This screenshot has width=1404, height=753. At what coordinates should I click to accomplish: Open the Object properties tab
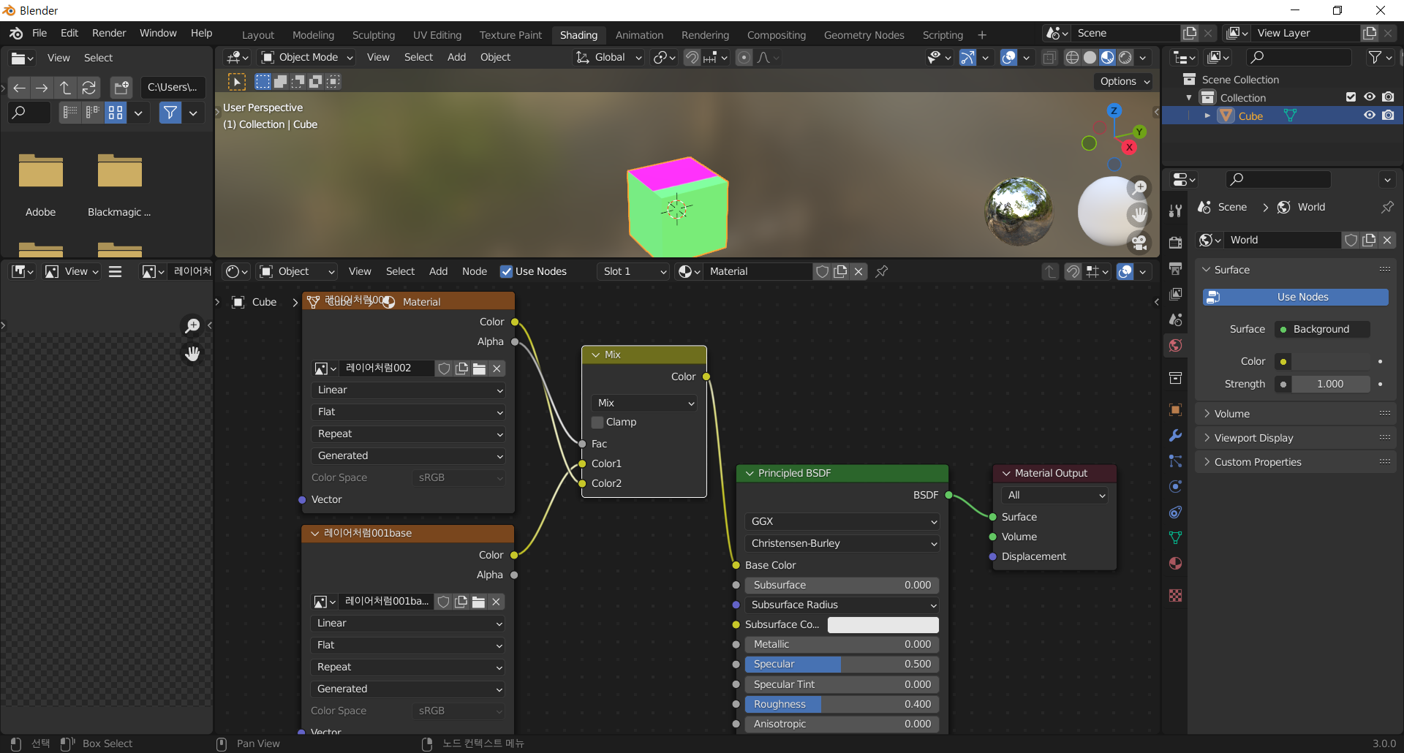(x=1175, y=409)
